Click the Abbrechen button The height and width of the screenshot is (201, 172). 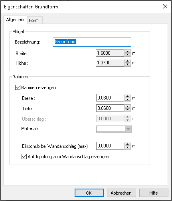[x=121, y=193]
